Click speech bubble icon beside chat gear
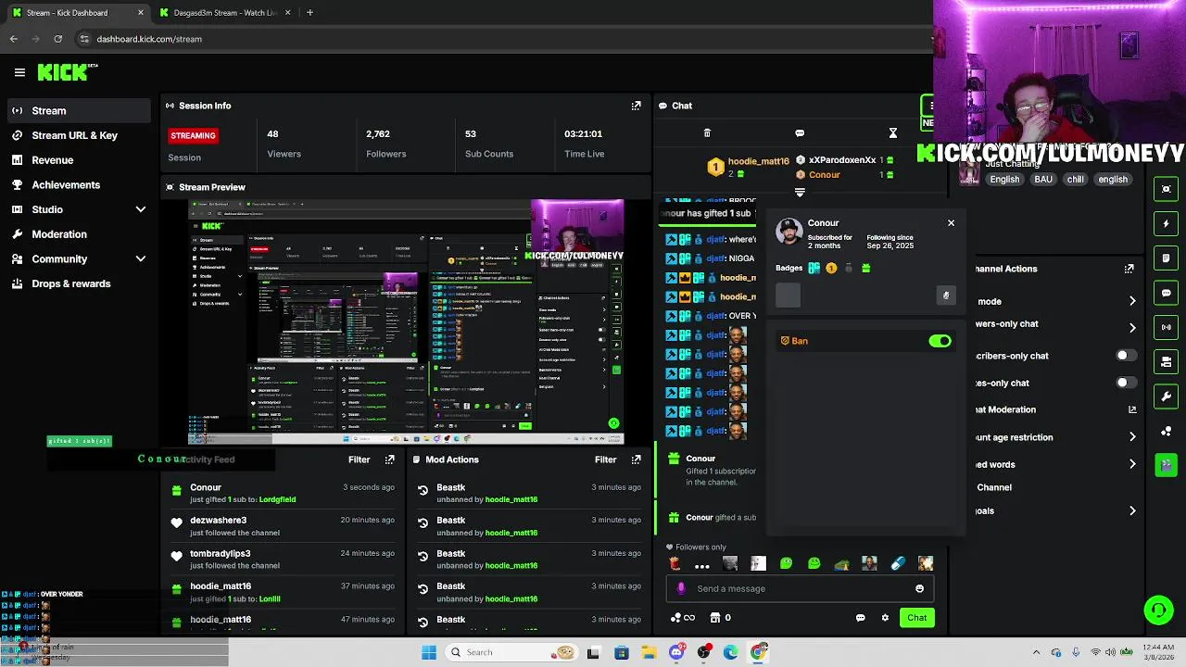Image resolution: width=1186 pixels, height=667 pixels. (x=860, y=618)
